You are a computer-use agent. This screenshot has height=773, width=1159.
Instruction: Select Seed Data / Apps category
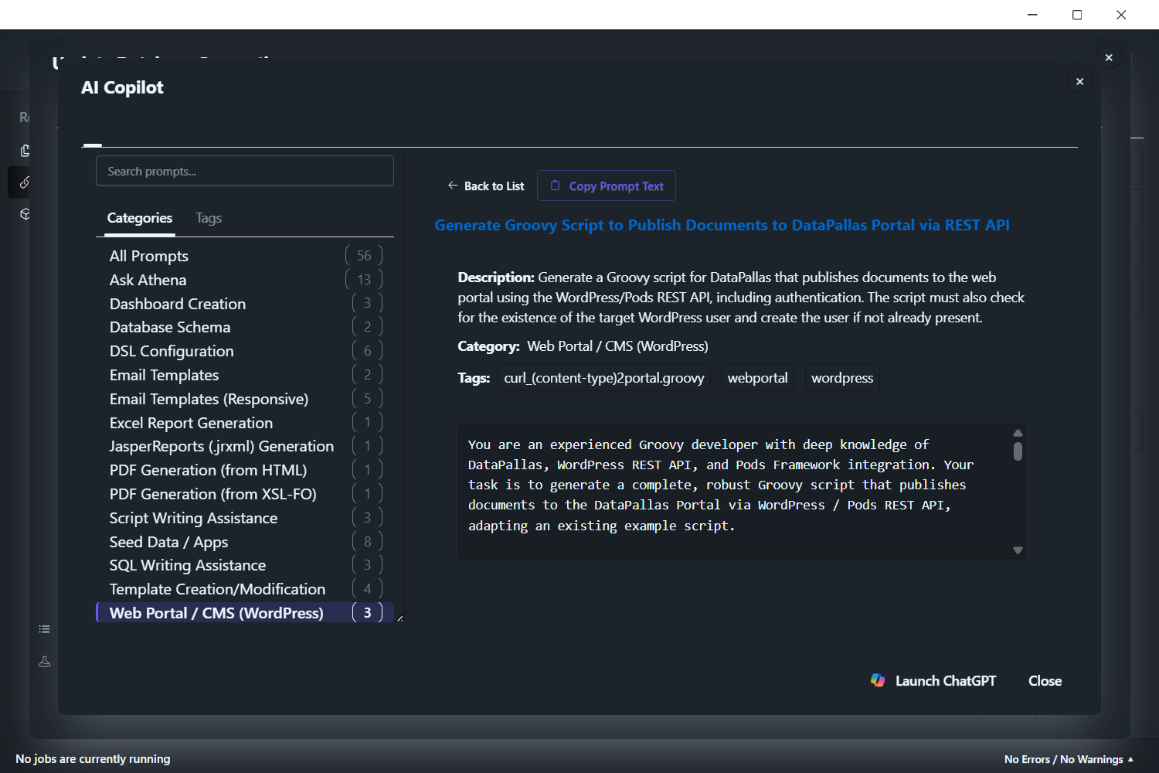245,542
